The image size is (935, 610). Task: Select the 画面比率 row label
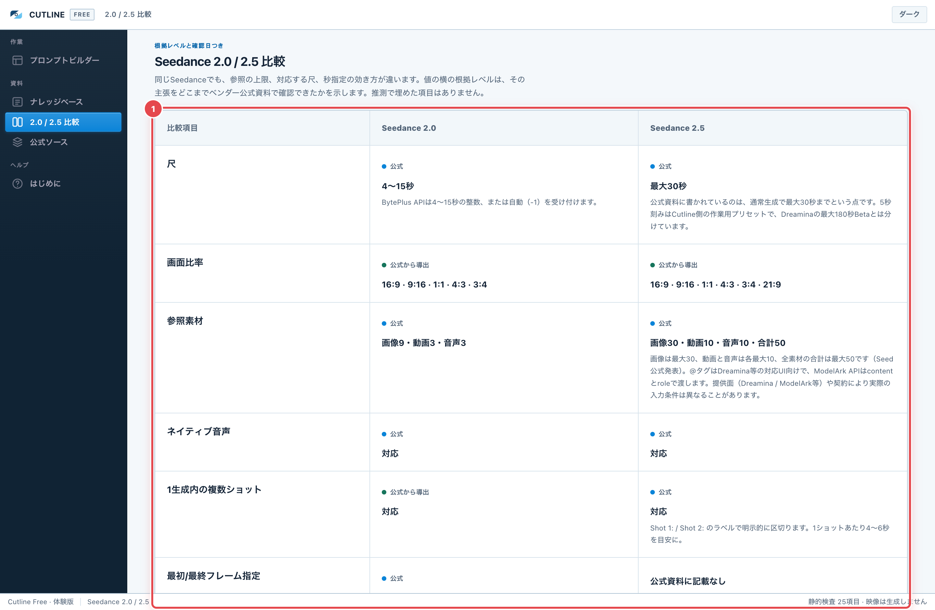[185, 262]
